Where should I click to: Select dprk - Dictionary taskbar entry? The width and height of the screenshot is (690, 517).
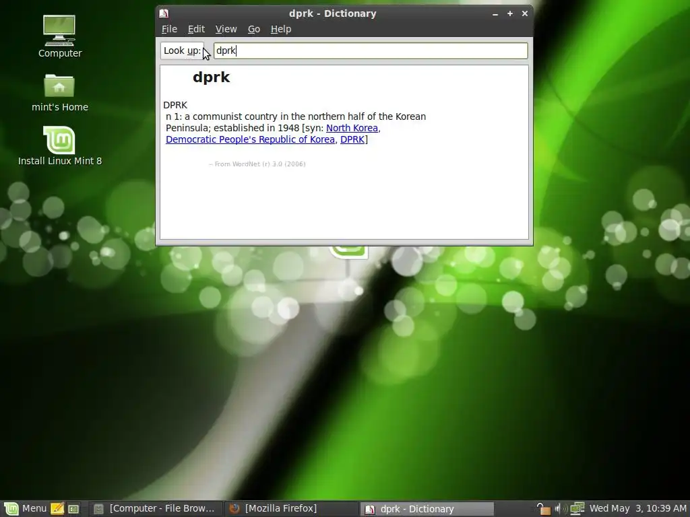[x=427, y=509]
